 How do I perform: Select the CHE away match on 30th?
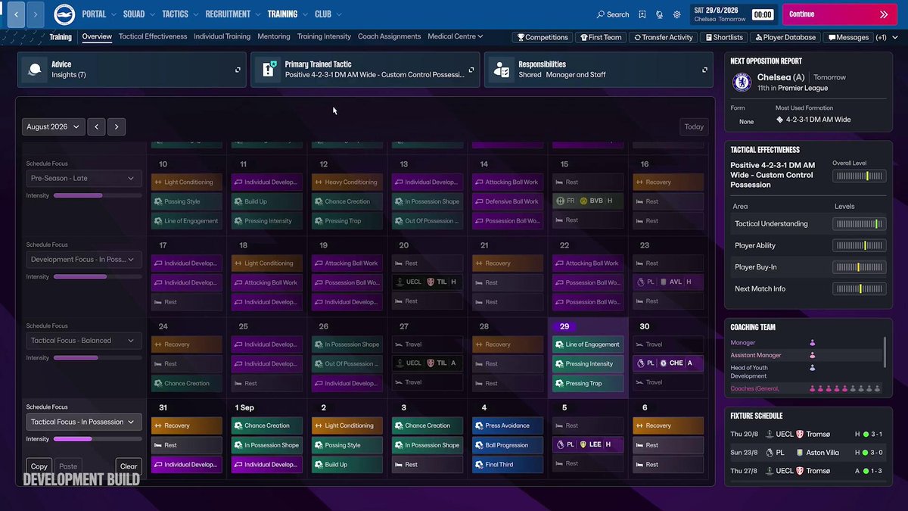[x=668, y=363]
